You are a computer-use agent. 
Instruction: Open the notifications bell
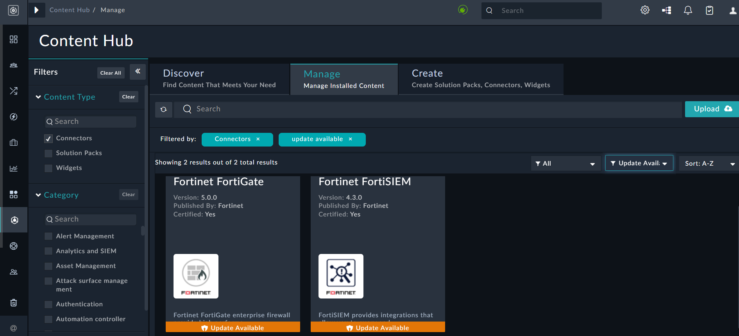[688, 10]
